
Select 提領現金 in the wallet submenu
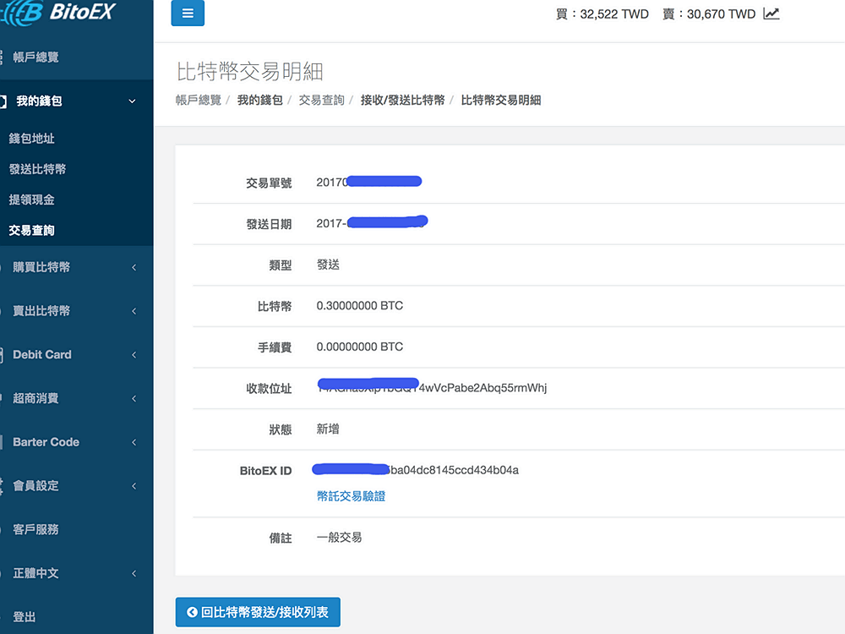[x=32, y=199]
